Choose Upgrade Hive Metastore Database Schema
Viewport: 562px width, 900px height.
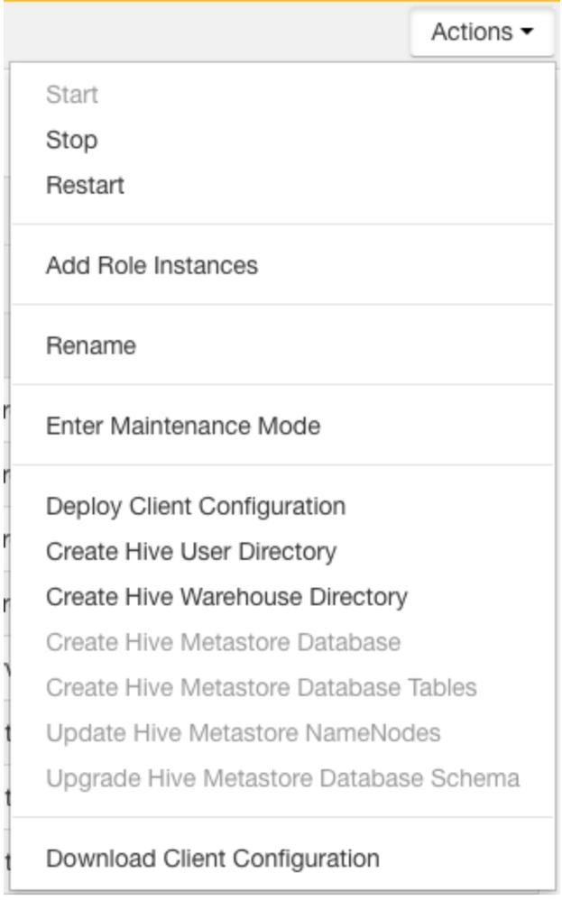pos(283,778)
